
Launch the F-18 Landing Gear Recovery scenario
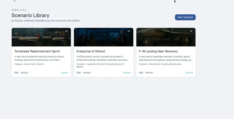point(189,73)
